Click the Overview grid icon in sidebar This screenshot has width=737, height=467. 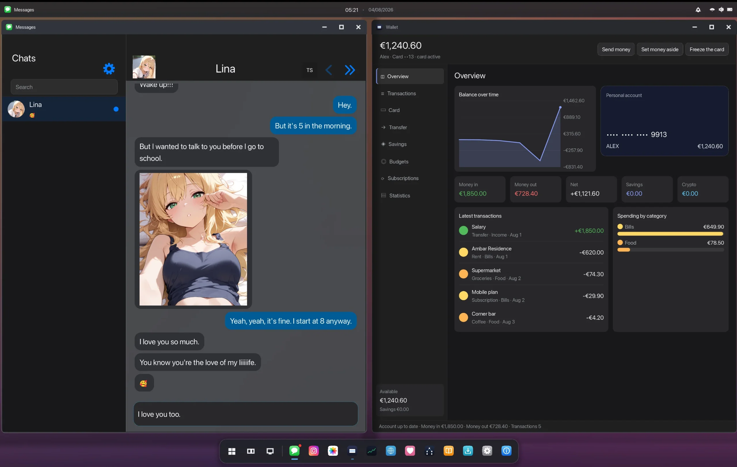point(383,77)
